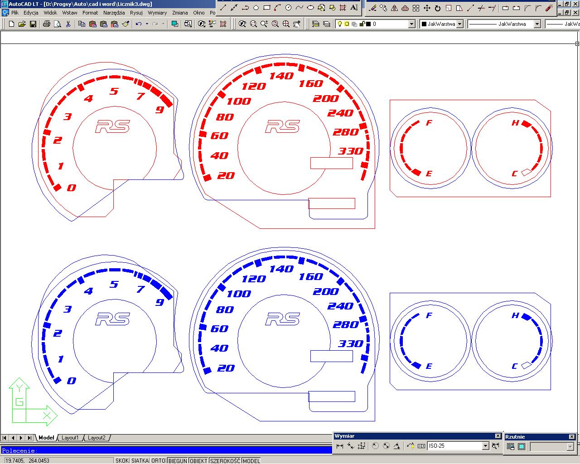Select the Model tab
The width and height of the screenshot is (580, 464).
(x=46, y=438)
